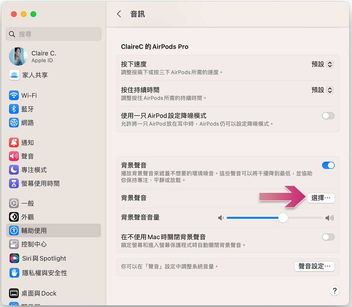Open Siri 與 Spotlight icon
Screen dimensions: 352x307
coord(14,258)
